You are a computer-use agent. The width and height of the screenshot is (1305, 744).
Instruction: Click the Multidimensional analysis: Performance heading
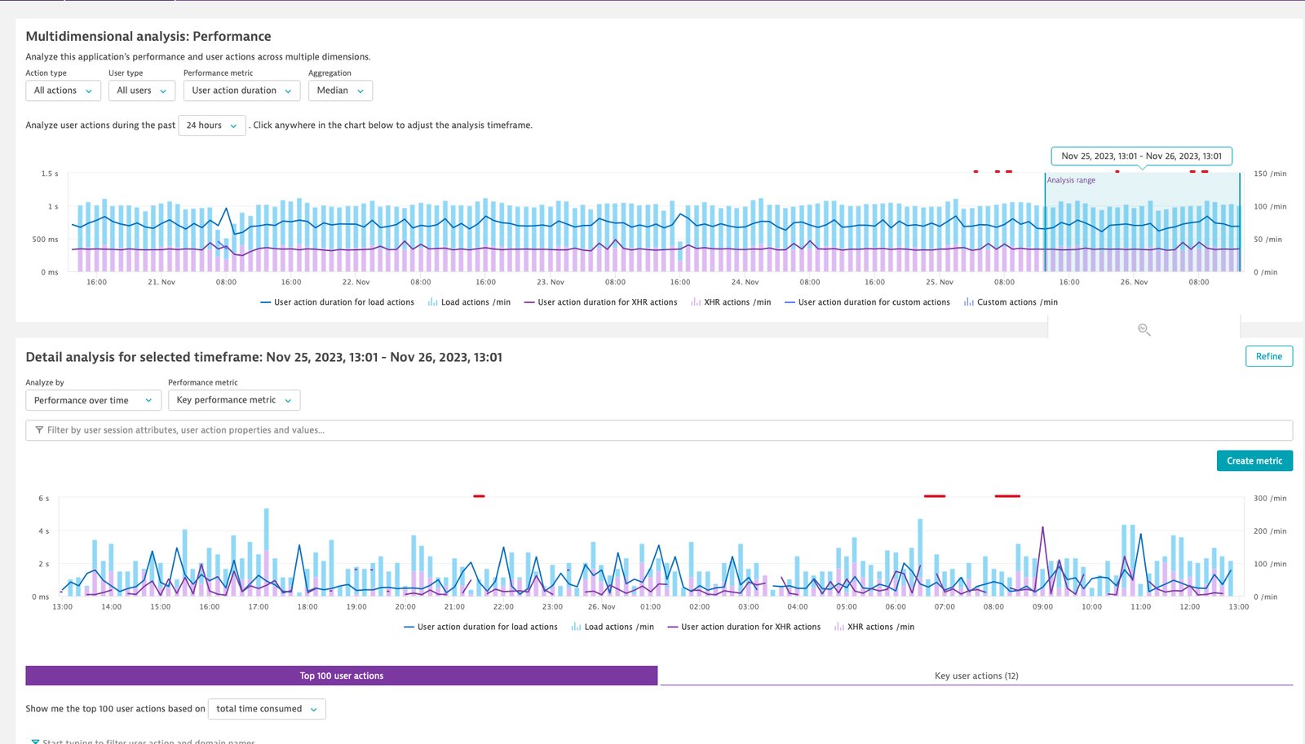coord(148,37)
